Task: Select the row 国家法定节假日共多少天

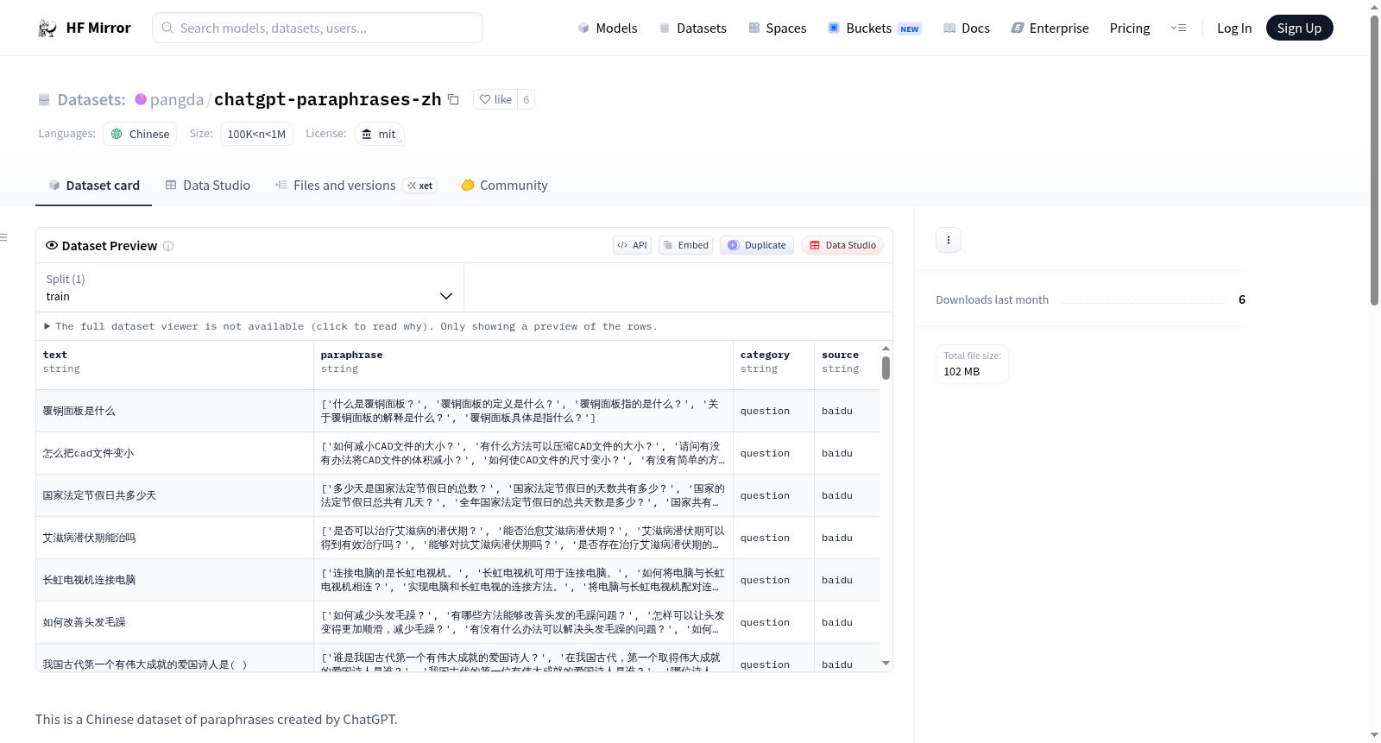Action: coord(457,495)
